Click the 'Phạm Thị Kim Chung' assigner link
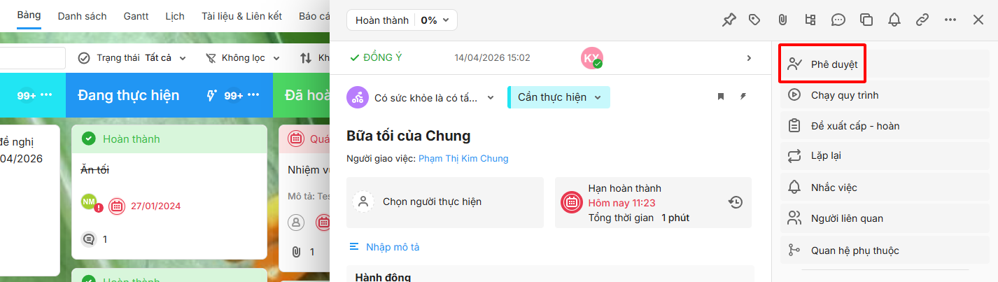Viewport: 998px width, 282px height. click(463, 159)
